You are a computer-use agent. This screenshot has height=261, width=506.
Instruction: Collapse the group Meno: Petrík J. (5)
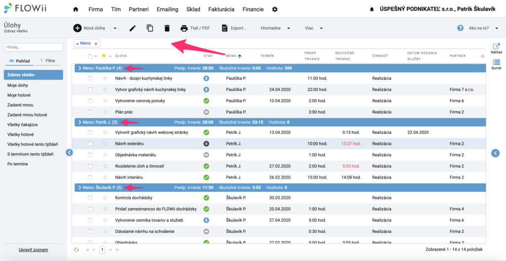coord(79,122)
